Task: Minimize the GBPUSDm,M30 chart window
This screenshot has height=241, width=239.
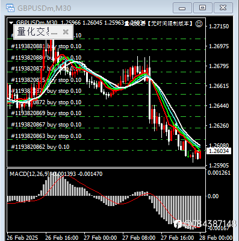Action: click(x=182, y=8)
